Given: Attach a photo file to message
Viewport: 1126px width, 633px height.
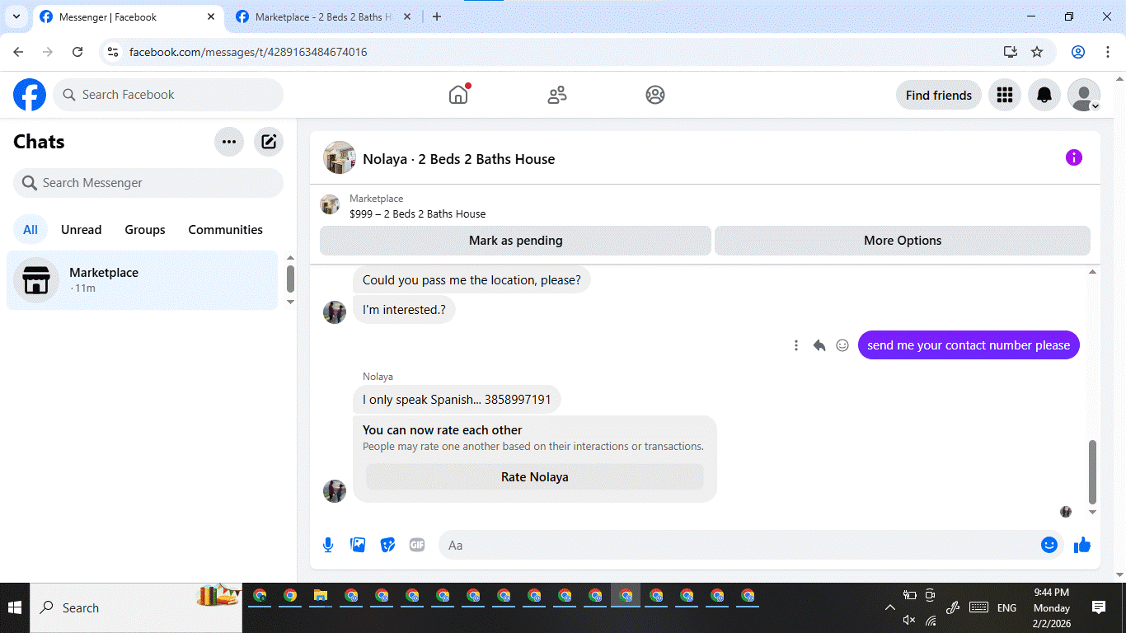Looking at the screenshot, I should coord(358,545).
